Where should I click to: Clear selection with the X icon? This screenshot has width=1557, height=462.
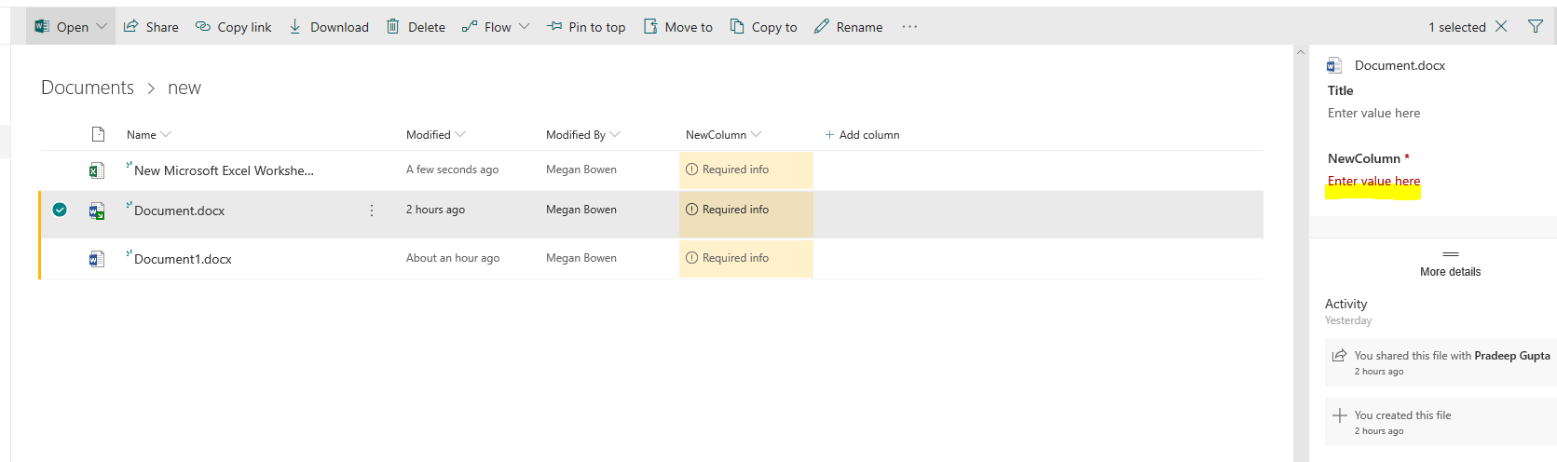[1501, 26]
